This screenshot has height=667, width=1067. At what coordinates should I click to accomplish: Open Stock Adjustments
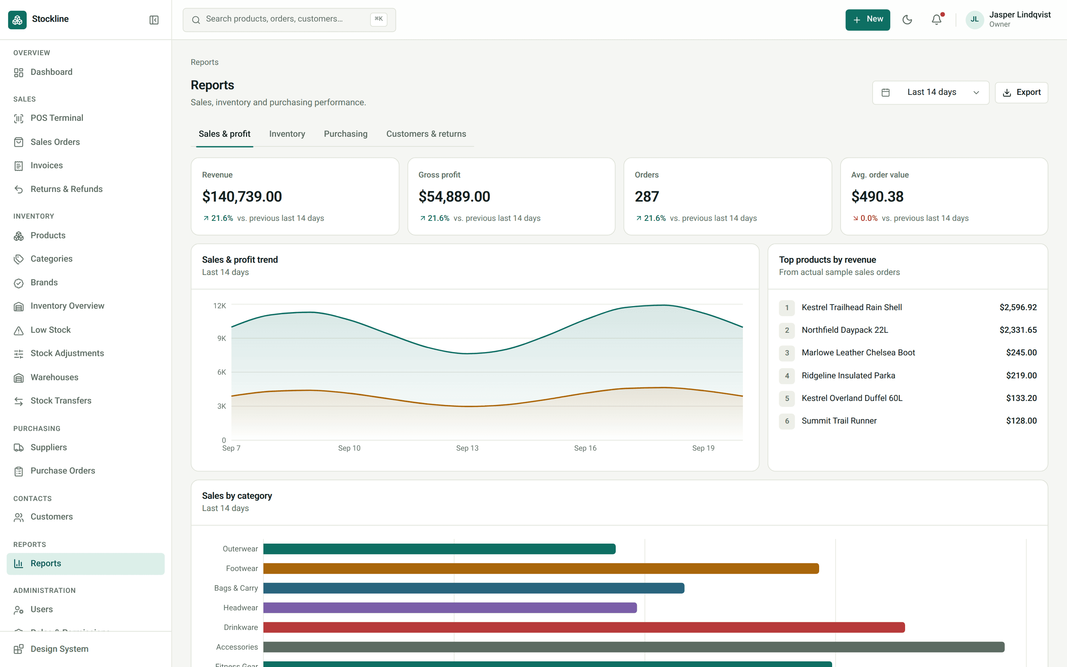point(86,354)
